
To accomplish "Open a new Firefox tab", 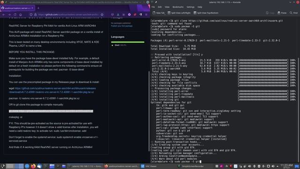I will coord(38,8).
